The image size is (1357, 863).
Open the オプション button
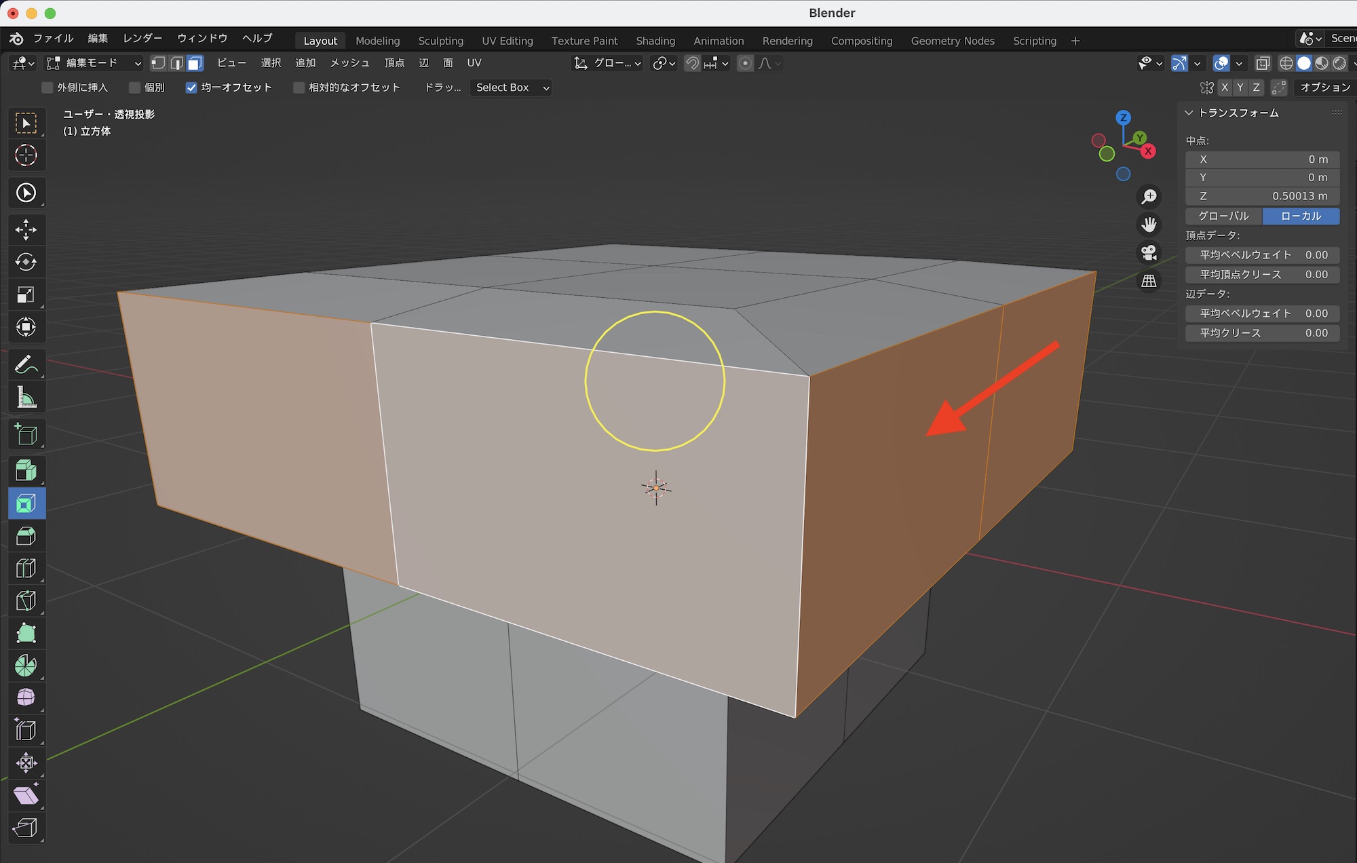1324,88
